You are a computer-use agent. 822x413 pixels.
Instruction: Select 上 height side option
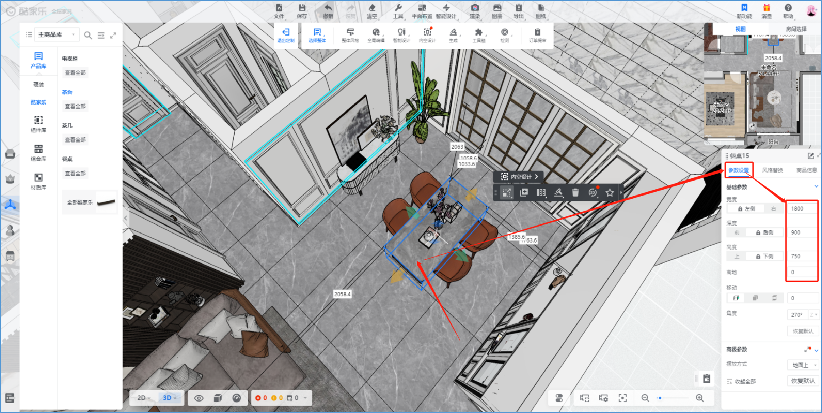point(737,256)
